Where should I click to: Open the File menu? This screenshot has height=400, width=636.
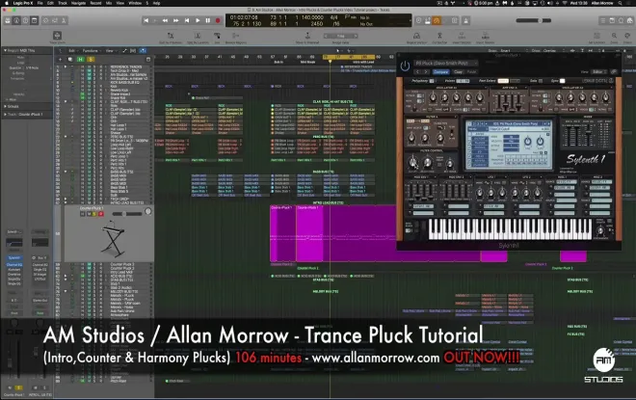pyautogui.click(x=40, y=3)
